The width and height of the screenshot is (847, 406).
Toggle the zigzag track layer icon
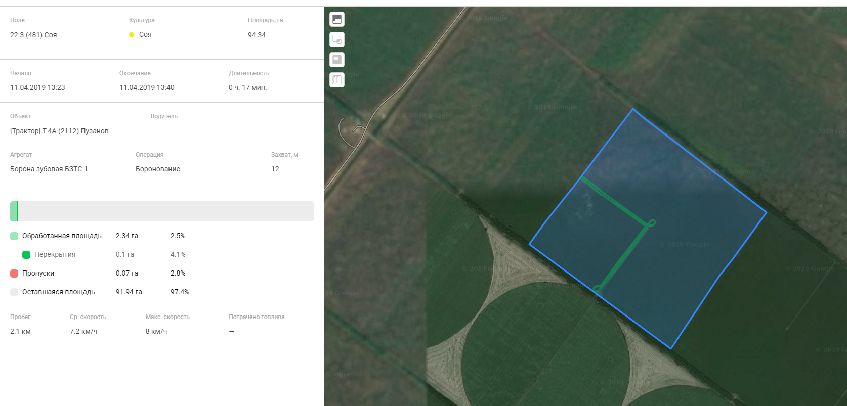337,80
